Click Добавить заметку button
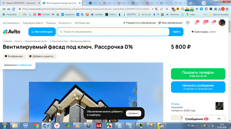231x129 pixels. pyautogui.click(x=42, y=56)
